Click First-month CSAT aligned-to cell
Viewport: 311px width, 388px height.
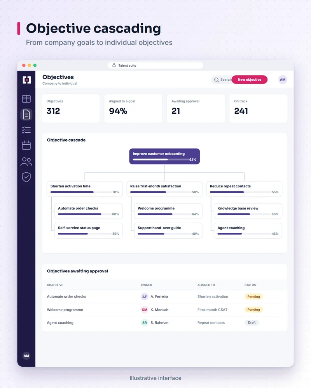(x=212, y=310)
